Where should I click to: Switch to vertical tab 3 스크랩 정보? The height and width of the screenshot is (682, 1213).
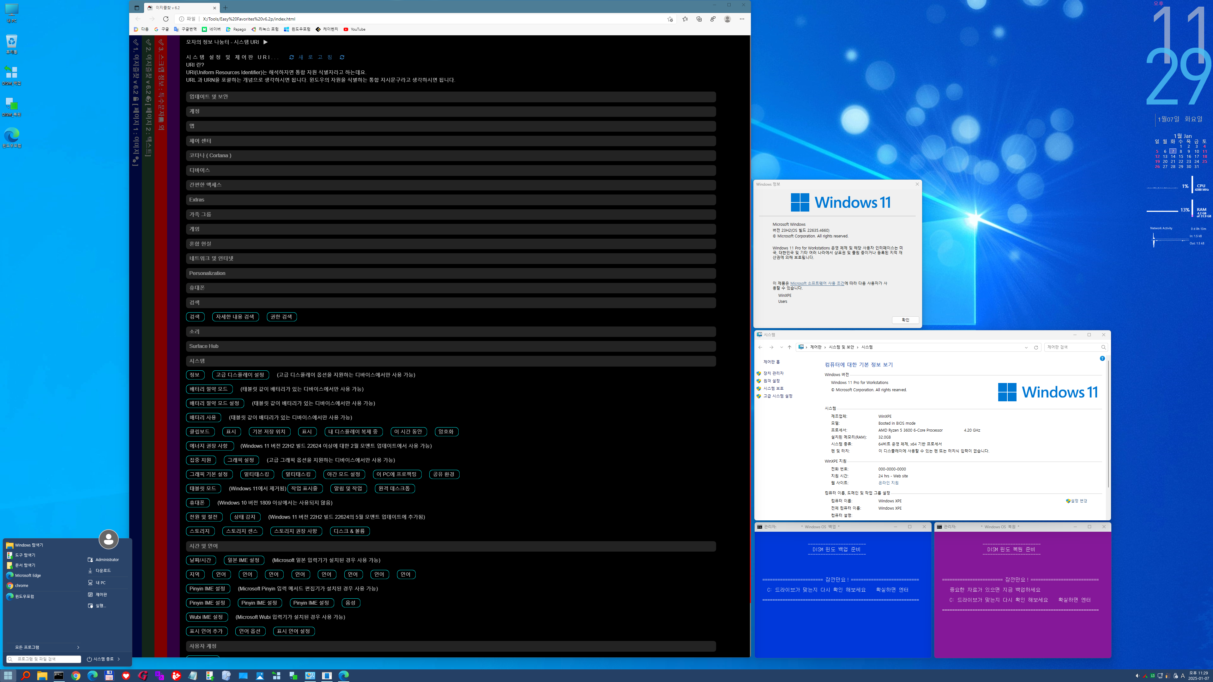(160, 85)
